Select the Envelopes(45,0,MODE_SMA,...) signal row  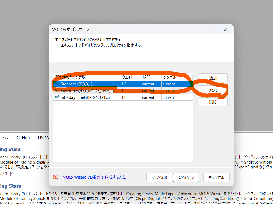click(123, 91)
